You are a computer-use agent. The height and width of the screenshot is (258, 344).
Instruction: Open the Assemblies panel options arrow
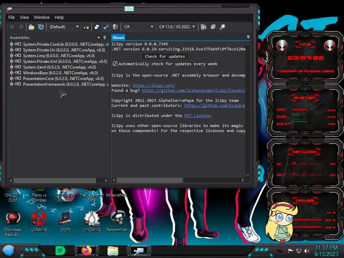99,38
